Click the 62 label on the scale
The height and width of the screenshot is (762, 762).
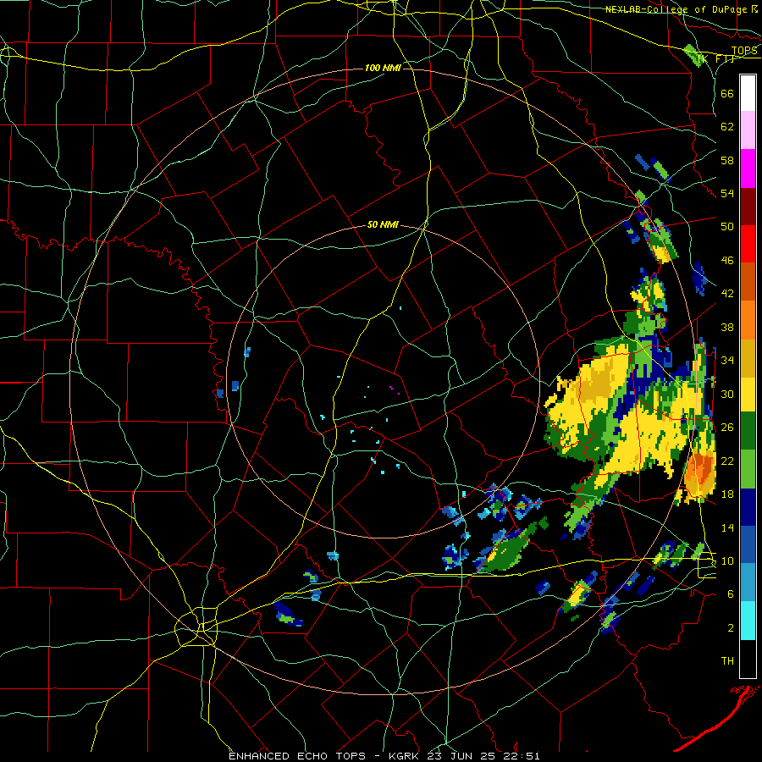click(x=727, y=127)
